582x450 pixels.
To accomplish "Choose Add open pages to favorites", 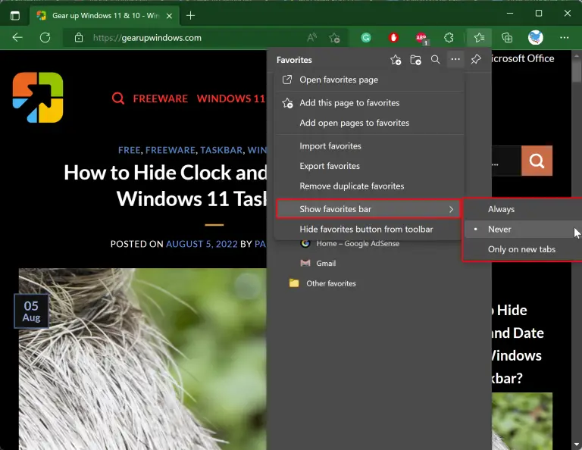I will 369,123.
